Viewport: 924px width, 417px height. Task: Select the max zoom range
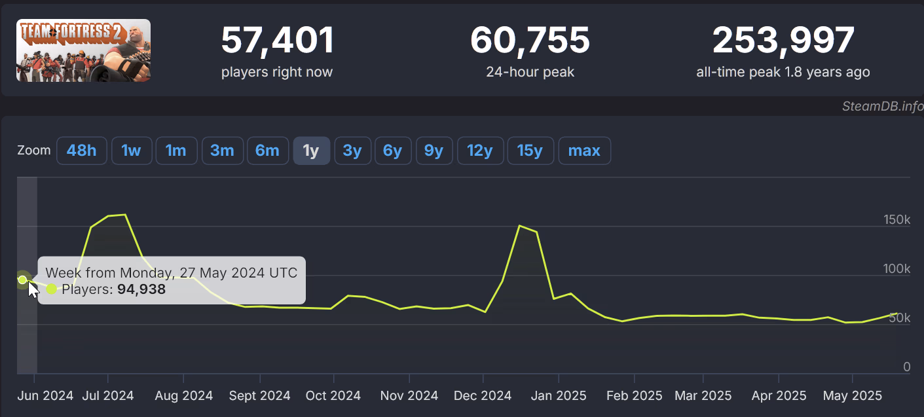click(x=584, y=151)
